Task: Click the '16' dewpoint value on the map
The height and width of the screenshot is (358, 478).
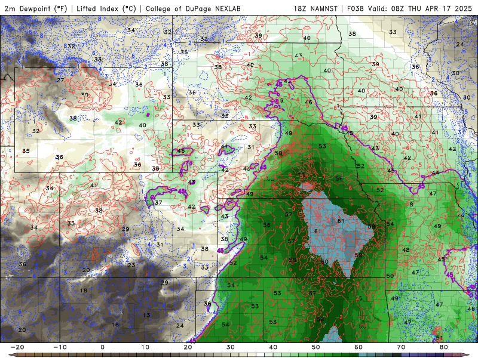Action: [115, 325]
